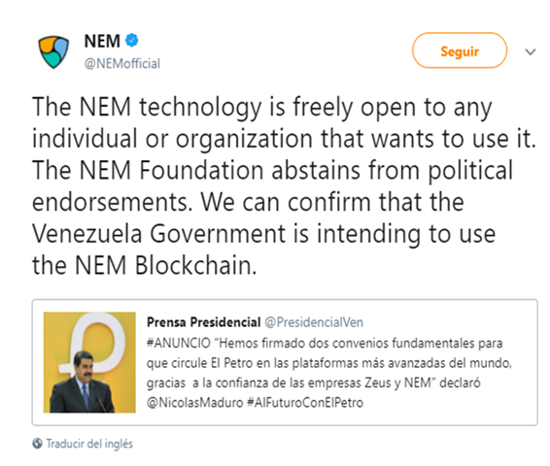Click the quoted tweet card border area
This screenshot has height=466, width=550.
[x=285, y=362]
